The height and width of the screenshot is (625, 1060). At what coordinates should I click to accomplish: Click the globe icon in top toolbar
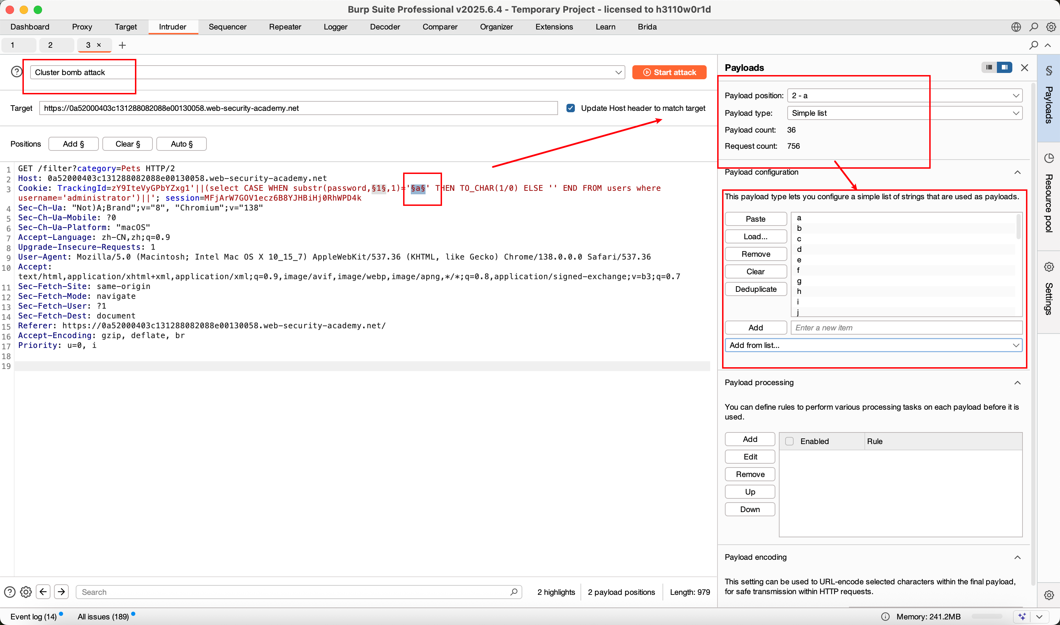pyautogui.click(x=1016, y=27)
